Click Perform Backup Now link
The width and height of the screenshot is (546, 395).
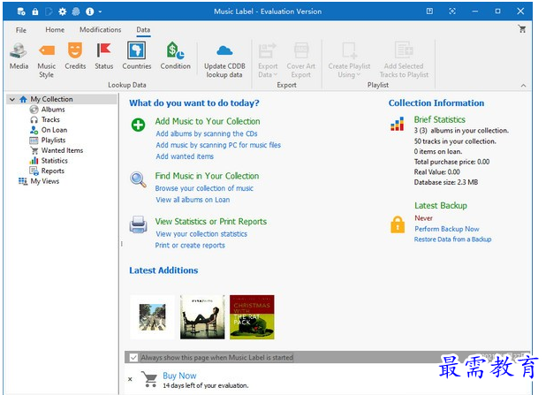click(447, 229)
